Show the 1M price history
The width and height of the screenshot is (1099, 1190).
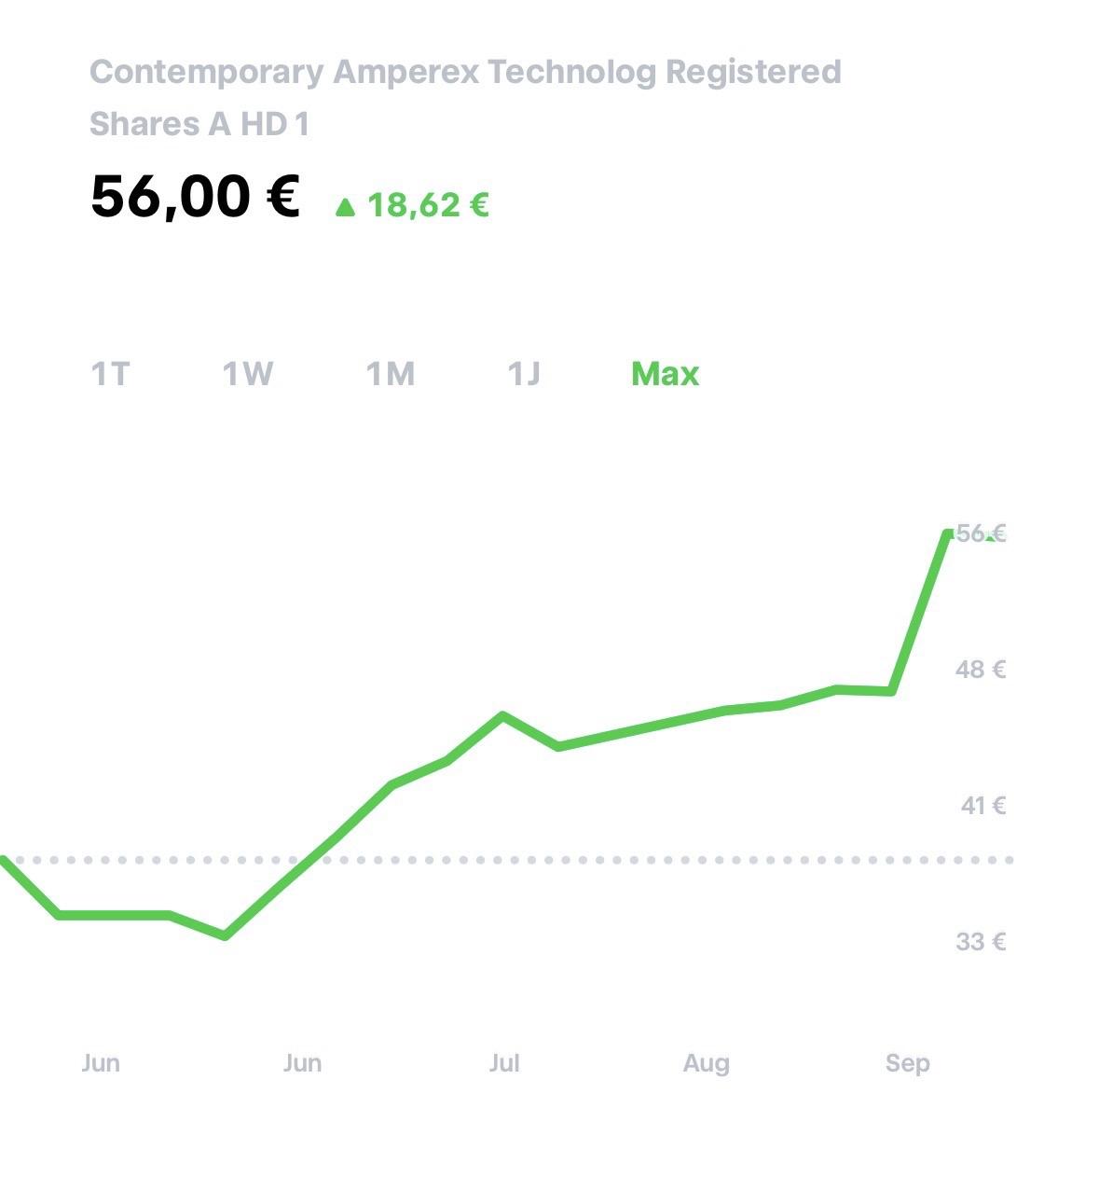pos(390,374)
